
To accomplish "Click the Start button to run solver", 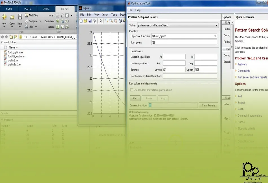I will tap(135, 98).
